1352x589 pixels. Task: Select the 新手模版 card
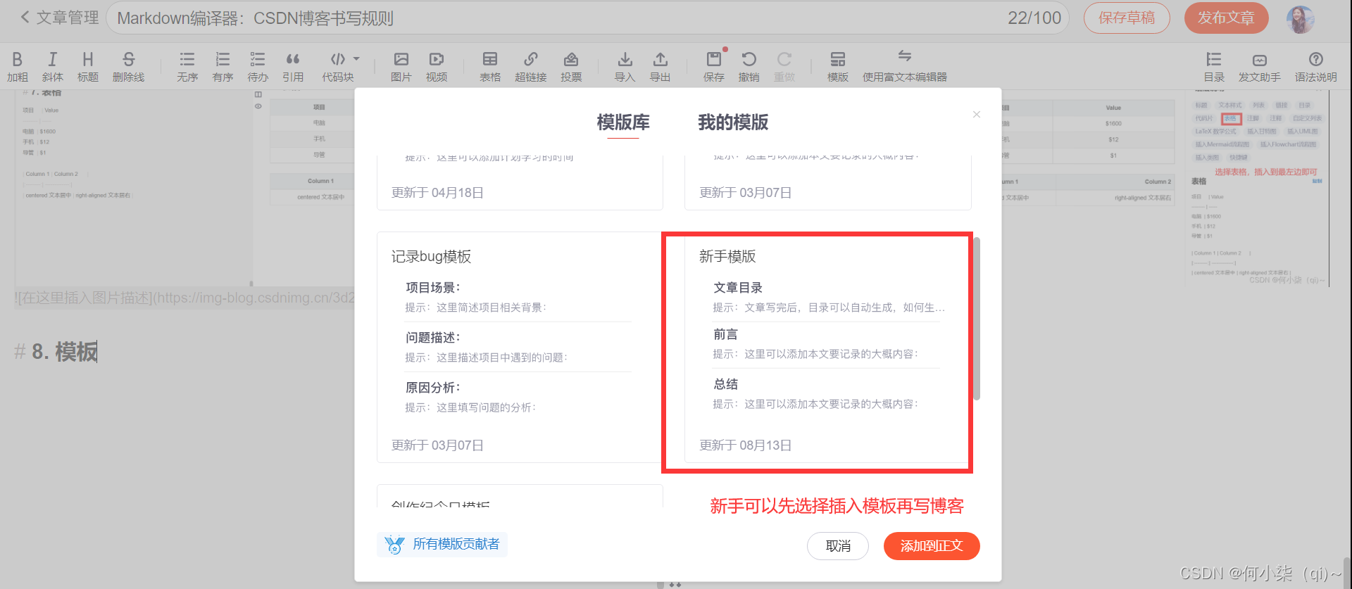(827, 347)
